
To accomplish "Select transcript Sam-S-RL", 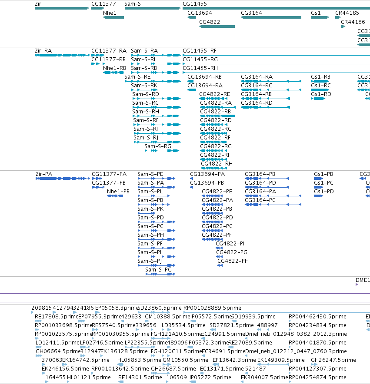I will point(143,60).
